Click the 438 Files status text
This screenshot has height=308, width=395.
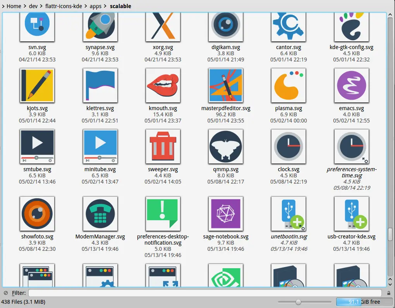point(23,302)
